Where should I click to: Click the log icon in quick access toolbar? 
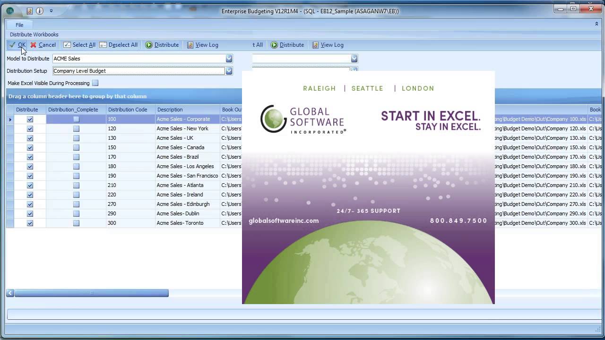(x=30, y=11)
